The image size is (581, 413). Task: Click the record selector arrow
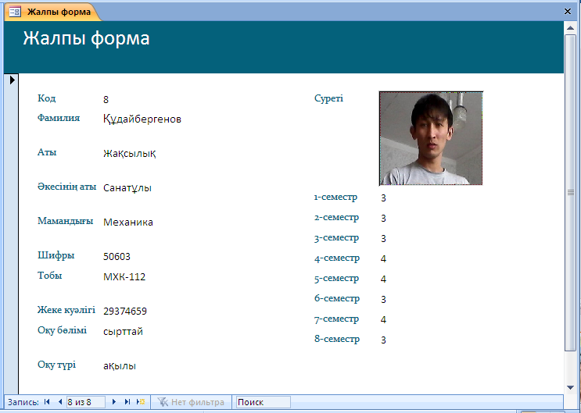[x=13, y=80]
